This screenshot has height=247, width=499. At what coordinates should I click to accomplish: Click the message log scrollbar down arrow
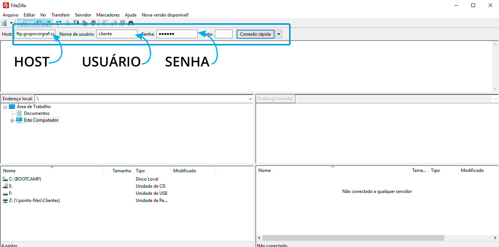tap(495, 89)
